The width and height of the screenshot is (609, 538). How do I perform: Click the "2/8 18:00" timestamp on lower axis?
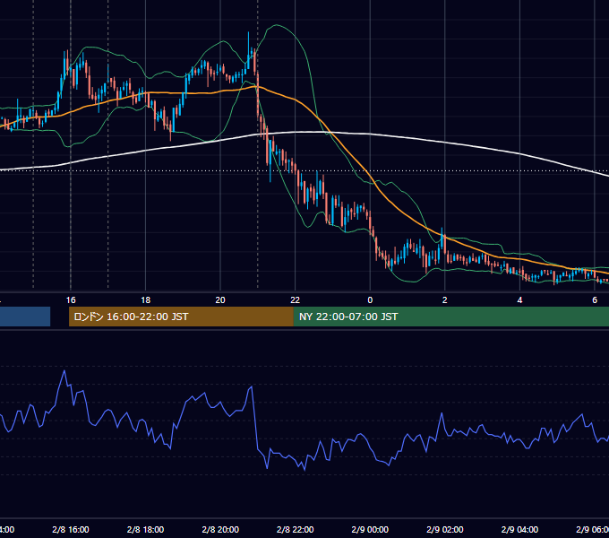pos(146,529)
